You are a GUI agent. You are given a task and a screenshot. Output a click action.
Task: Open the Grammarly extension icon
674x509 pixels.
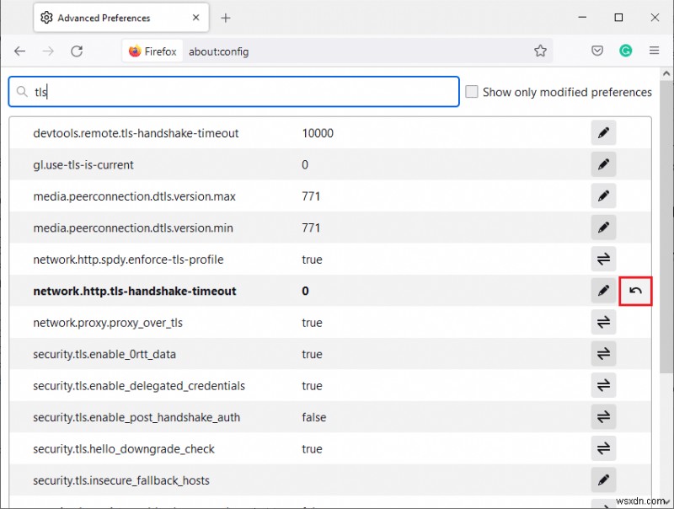click(626, 51)
